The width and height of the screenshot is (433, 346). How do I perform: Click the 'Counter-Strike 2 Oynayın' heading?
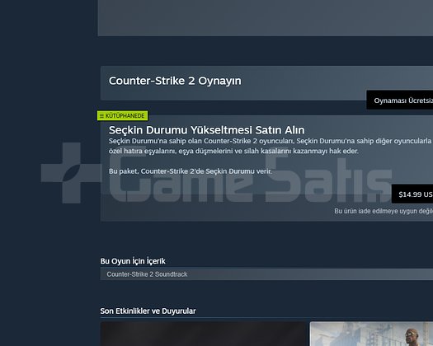coord(175,81)
